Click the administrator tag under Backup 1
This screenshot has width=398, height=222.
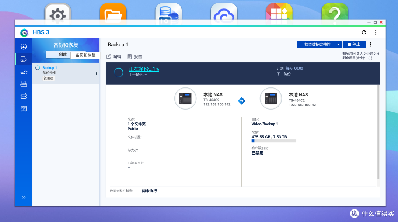[x=48, y=78]
